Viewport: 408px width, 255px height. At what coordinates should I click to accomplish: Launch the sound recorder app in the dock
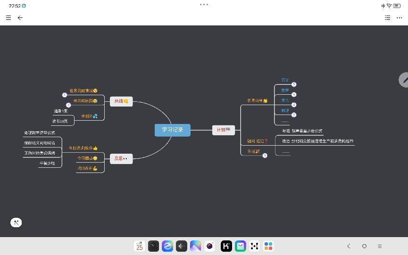pos(182,246)
